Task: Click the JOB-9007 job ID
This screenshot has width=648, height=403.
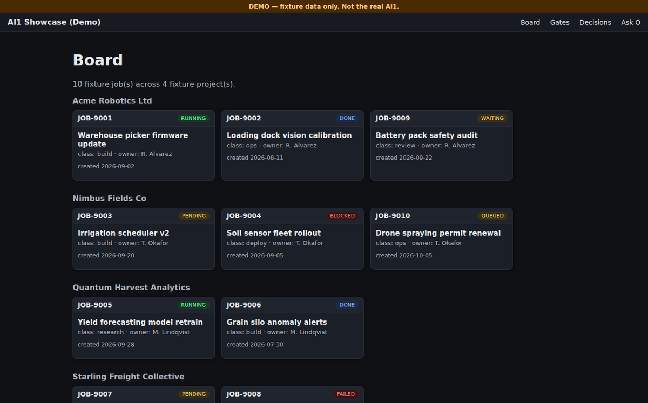Action: pos(95,394)
